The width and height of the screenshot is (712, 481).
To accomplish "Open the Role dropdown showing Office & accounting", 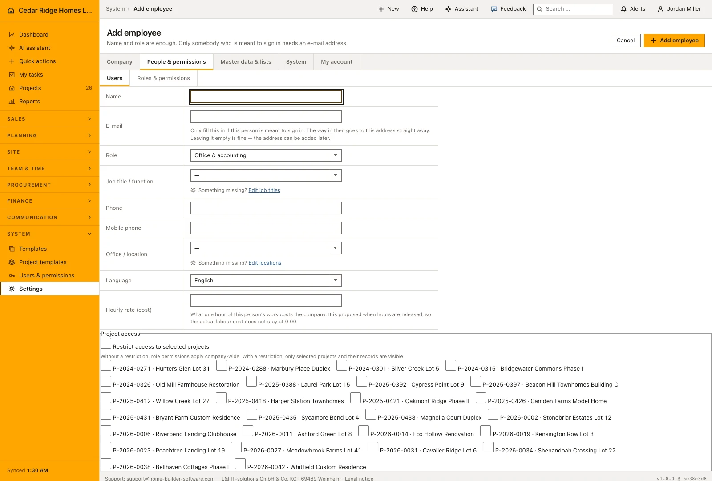I will [x=266, y=155].
